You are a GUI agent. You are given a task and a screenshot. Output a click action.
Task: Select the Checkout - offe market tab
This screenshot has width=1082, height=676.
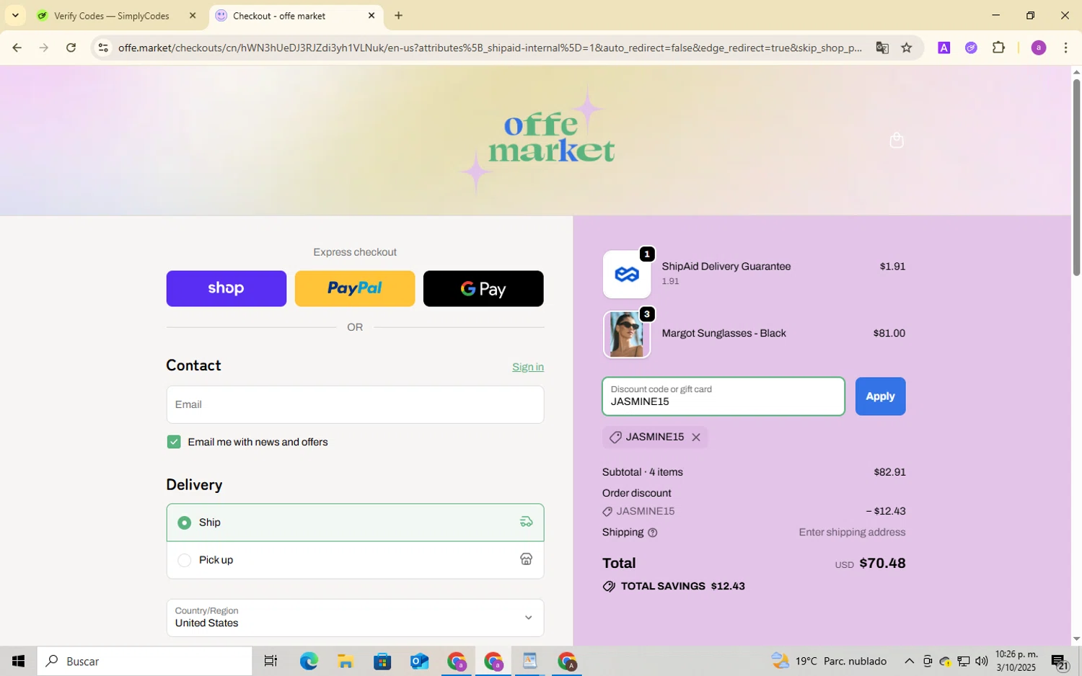296,15
